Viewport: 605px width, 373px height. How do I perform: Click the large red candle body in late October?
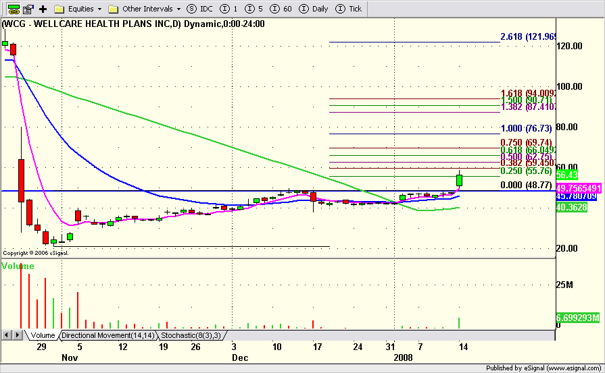pos(21,181)
